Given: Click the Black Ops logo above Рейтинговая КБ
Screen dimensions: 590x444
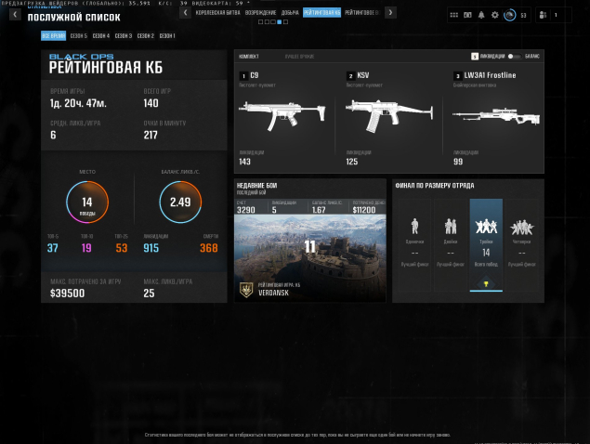Looking at the screenshot, I should (81, 57).
